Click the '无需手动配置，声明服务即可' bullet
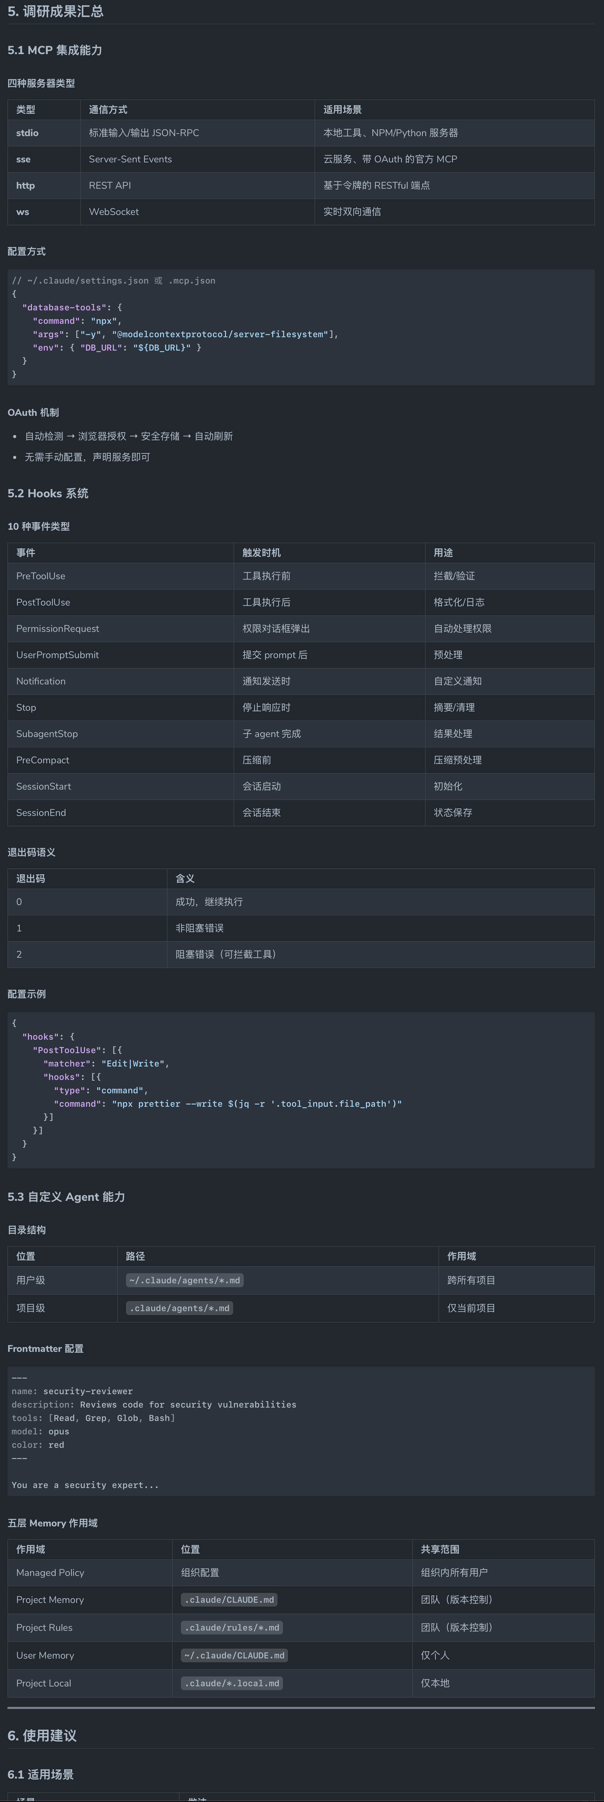Screen dimensions: 604x1802 tap(87, 457)
